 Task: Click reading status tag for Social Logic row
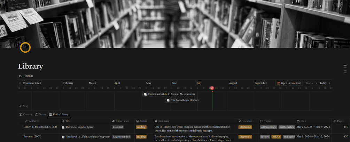coord(141,127)
